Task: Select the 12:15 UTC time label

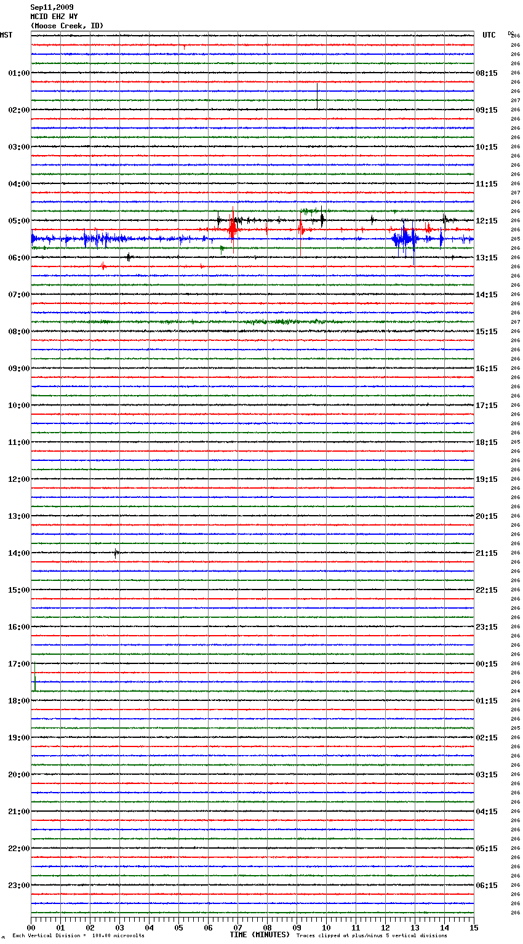Action: 487,221
